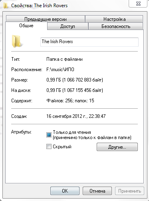Viewport: 149px width, 201px height.
Task: Click the creation date 16 сентября 2012
Action: click(64, 116)
